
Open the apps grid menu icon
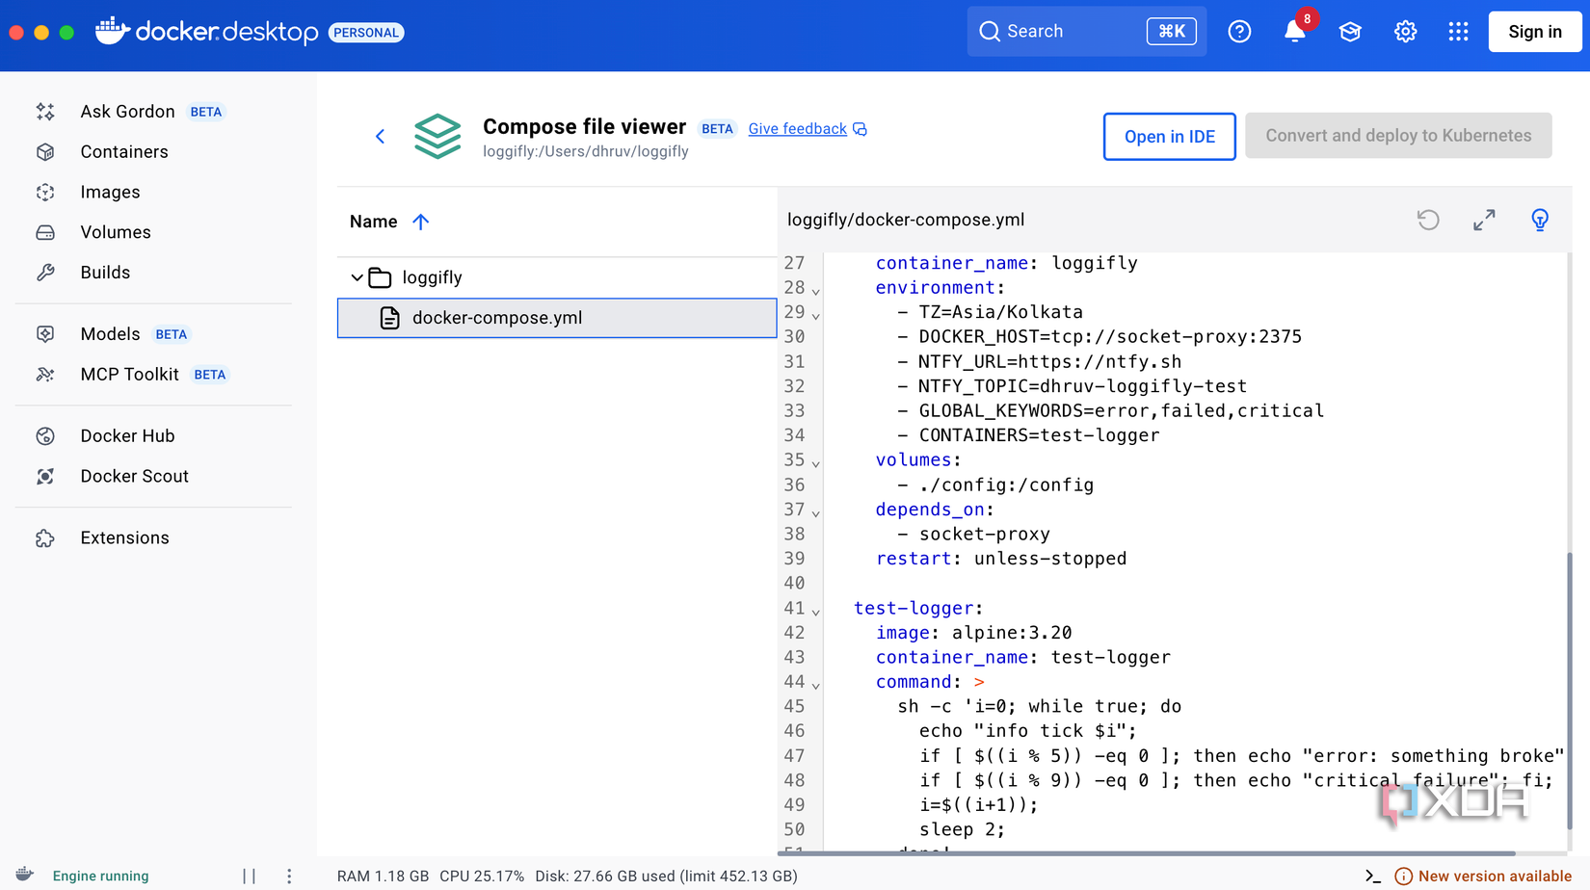(1458, 32)
